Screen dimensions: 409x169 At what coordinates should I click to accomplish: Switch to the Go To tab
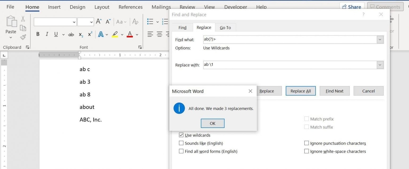(x=225, y=28)
